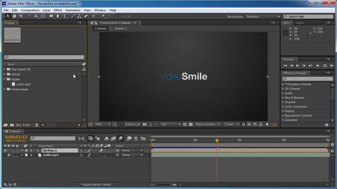This screenshot has width=337, height=189.
Task: Click Auto-keyframe stopwatch icon in timeline
Action: pos(136,138)
